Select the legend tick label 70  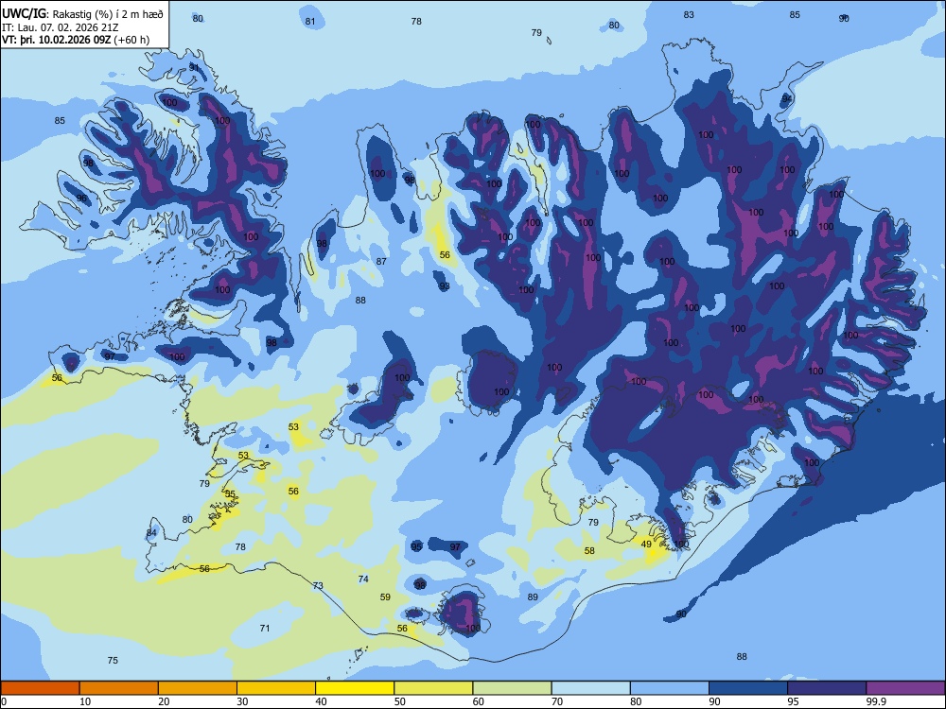557,701
